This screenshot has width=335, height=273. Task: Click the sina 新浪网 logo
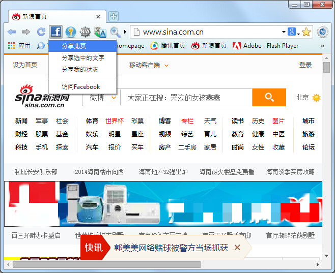[42, 96]
